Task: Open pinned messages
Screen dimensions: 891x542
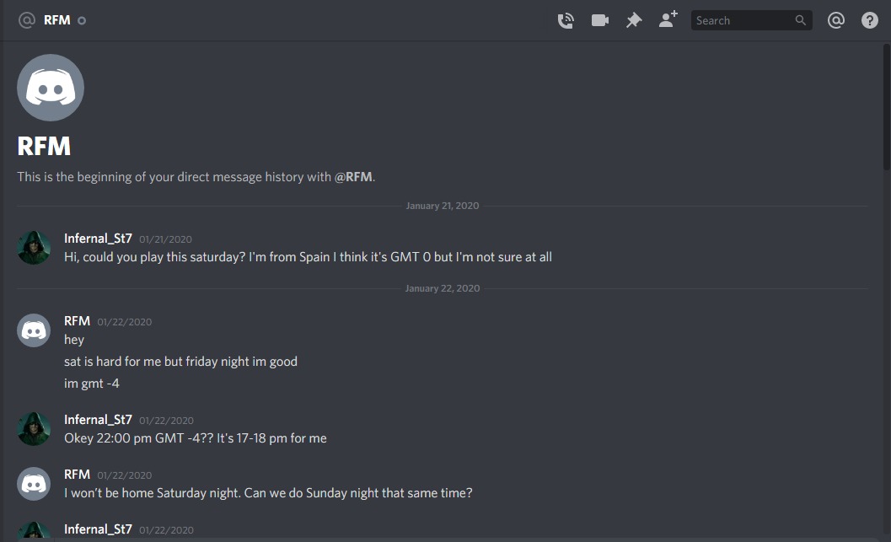Action: click(x=634, y=20)
